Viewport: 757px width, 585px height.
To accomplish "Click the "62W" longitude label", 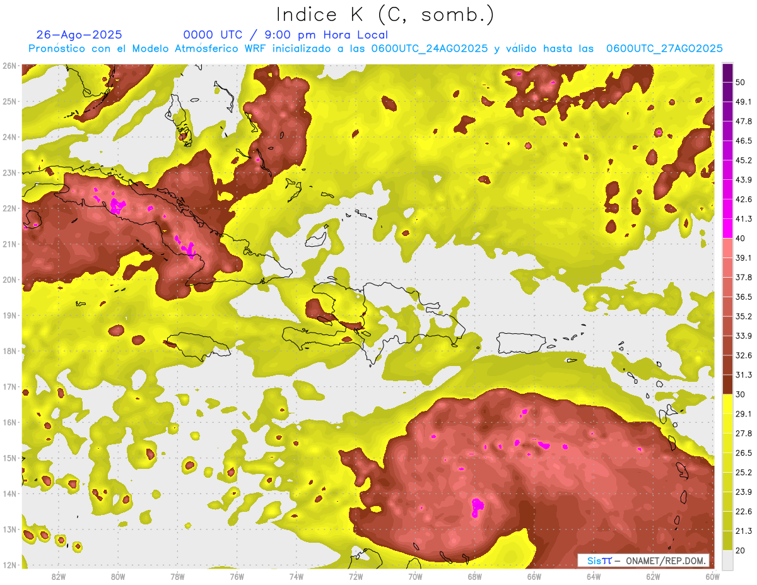I will (653, 577).
